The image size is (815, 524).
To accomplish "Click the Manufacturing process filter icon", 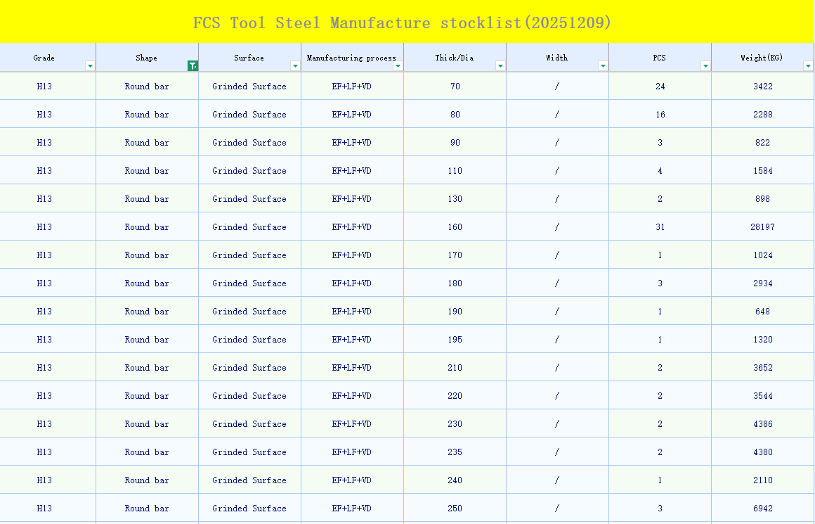I will pos(398,65).
